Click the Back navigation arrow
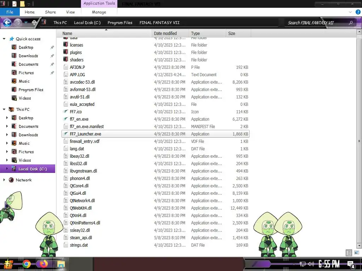The height and width of the screenshot is (271, 362). 7,23
